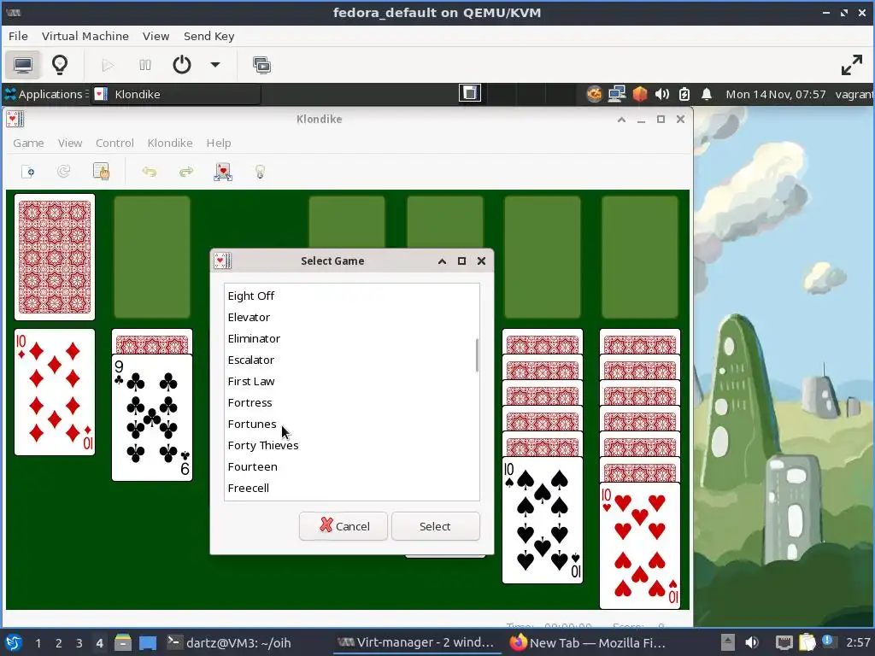Click the Undo move arrow icon
This screenshot has height=656, width=875.
[x=149, y=172]
